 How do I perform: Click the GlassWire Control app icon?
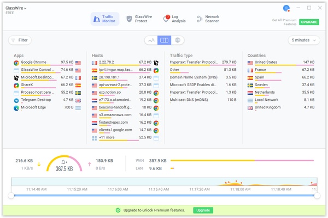click(x=16, y=70)
